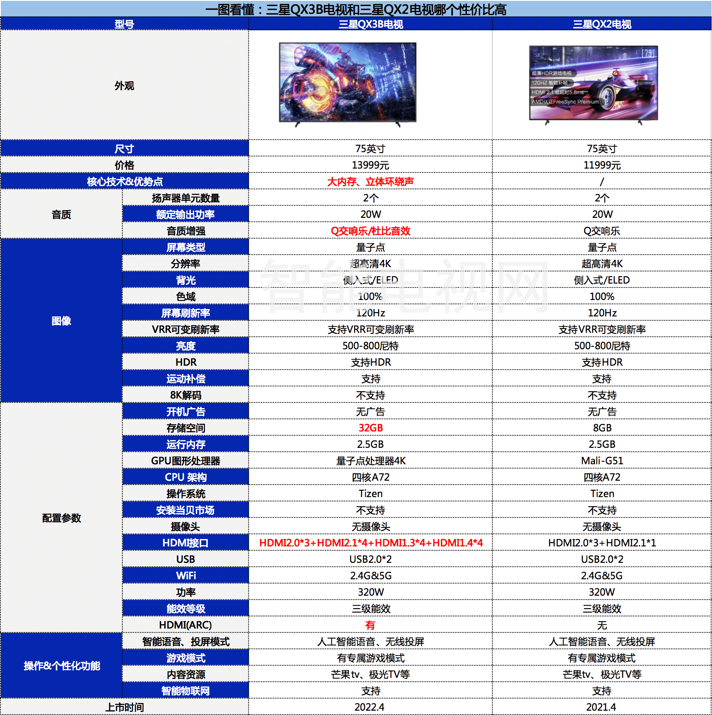This screenshot has height=715, width=712.
Task: Click the 能效等级 label
Action: [x=185, y=609]
